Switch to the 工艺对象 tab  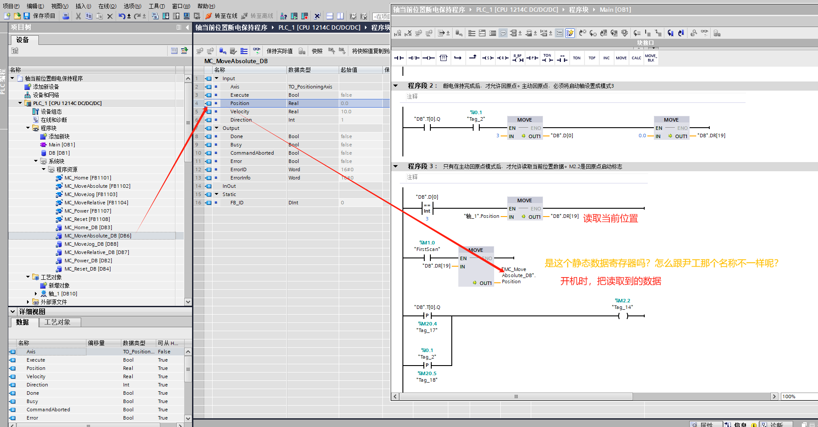pos(57,322)
